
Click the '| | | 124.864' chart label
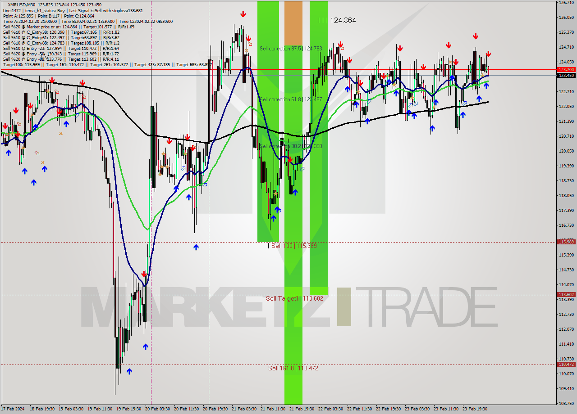point(337,20)
